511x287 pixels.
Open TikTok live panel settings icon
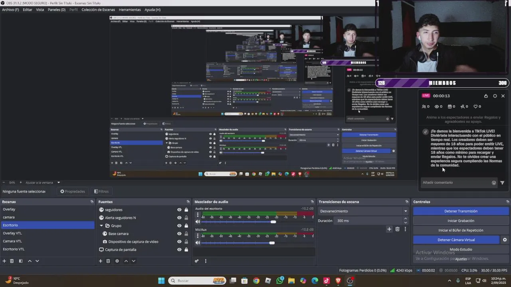tap(495, 96)
